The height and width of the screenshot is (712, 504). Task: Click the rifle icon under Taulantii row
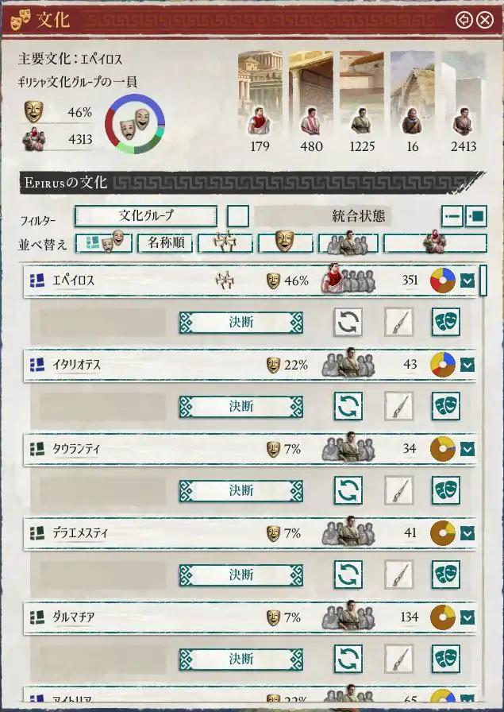(x=398, y=490)
